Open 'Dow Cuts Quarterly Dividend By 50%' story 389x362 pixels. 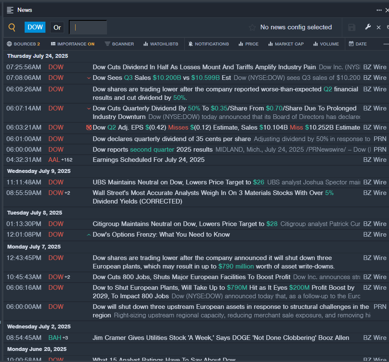[225, 113]
